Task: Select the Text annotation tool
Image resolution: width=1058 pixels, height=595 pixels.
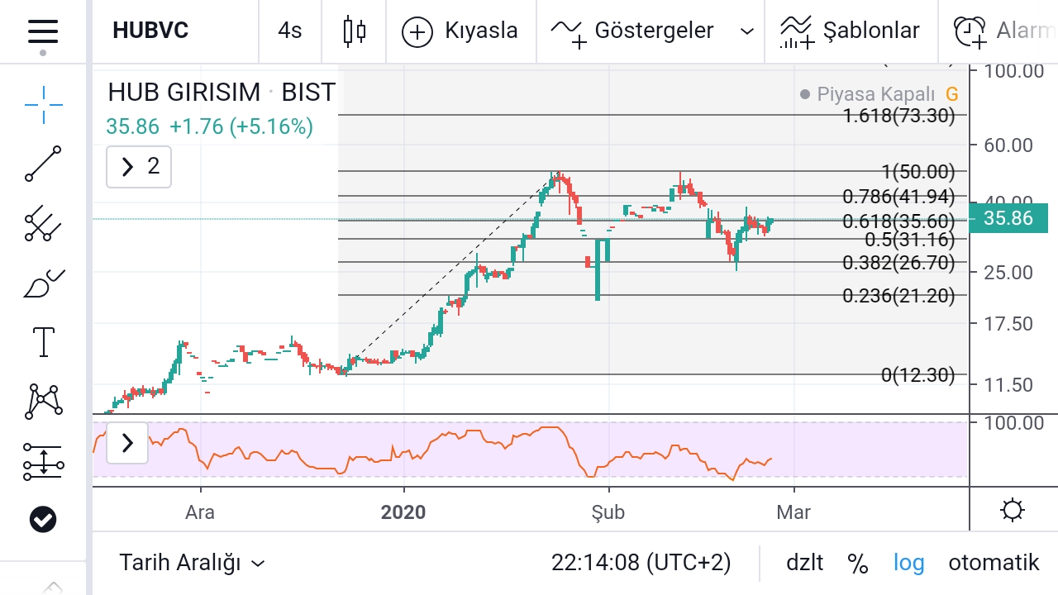Action: 43,341
